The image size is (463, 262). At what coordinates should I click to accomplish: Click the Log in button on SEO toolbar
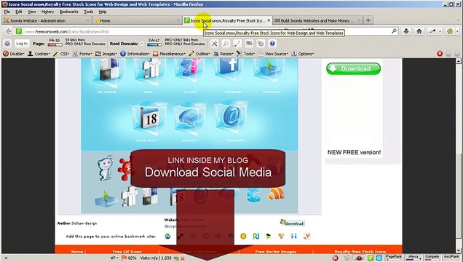(x=22, y=44)
